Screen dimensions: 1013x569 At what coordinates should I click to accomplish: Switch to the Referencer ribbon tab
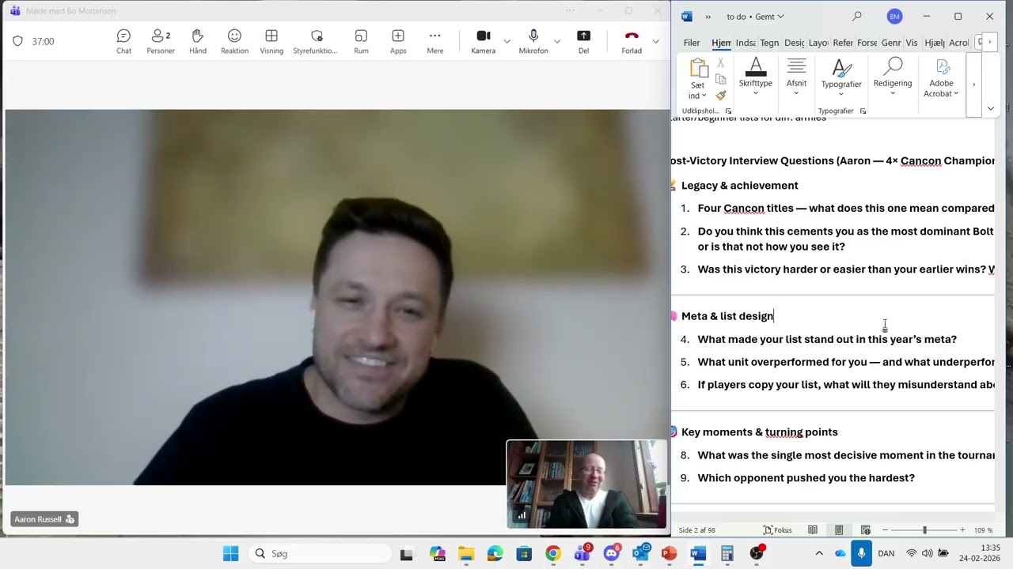click(x=843, y=43)
